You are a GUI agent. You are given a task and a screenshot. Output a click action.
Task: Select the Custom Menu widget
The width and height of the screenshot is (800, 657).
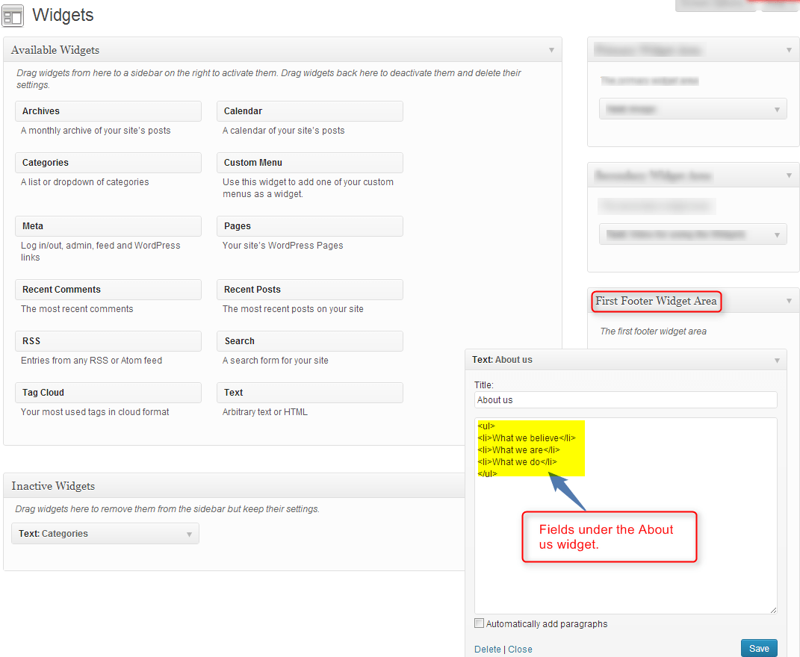coord(310,163)
